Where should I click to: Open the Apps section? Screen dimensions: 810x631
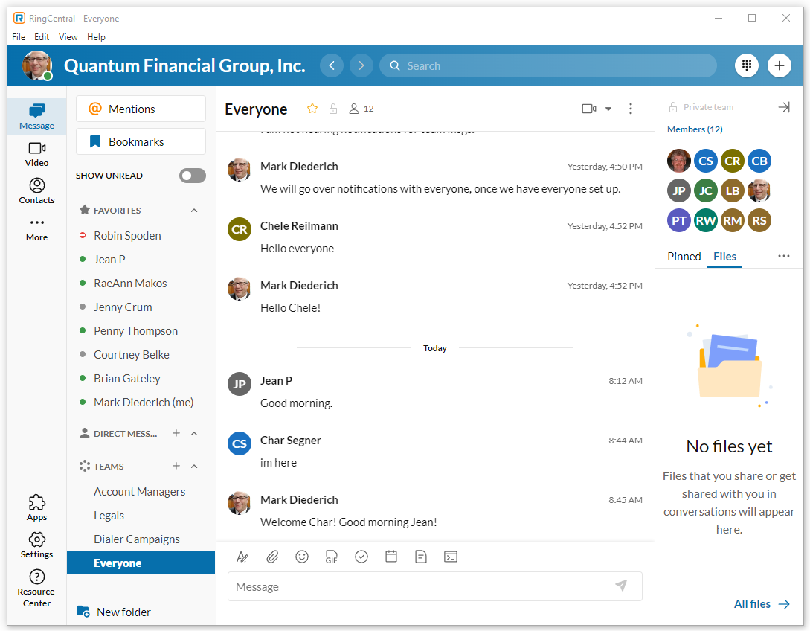[x=36, y=508]
